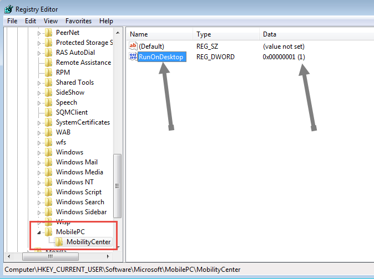Click the RunOnDesktop DWORD value icon

point(133,56)
